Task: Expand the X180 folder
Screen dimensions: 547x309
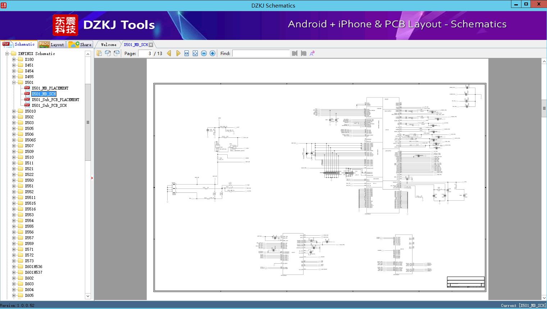Action: coord(14,59)
